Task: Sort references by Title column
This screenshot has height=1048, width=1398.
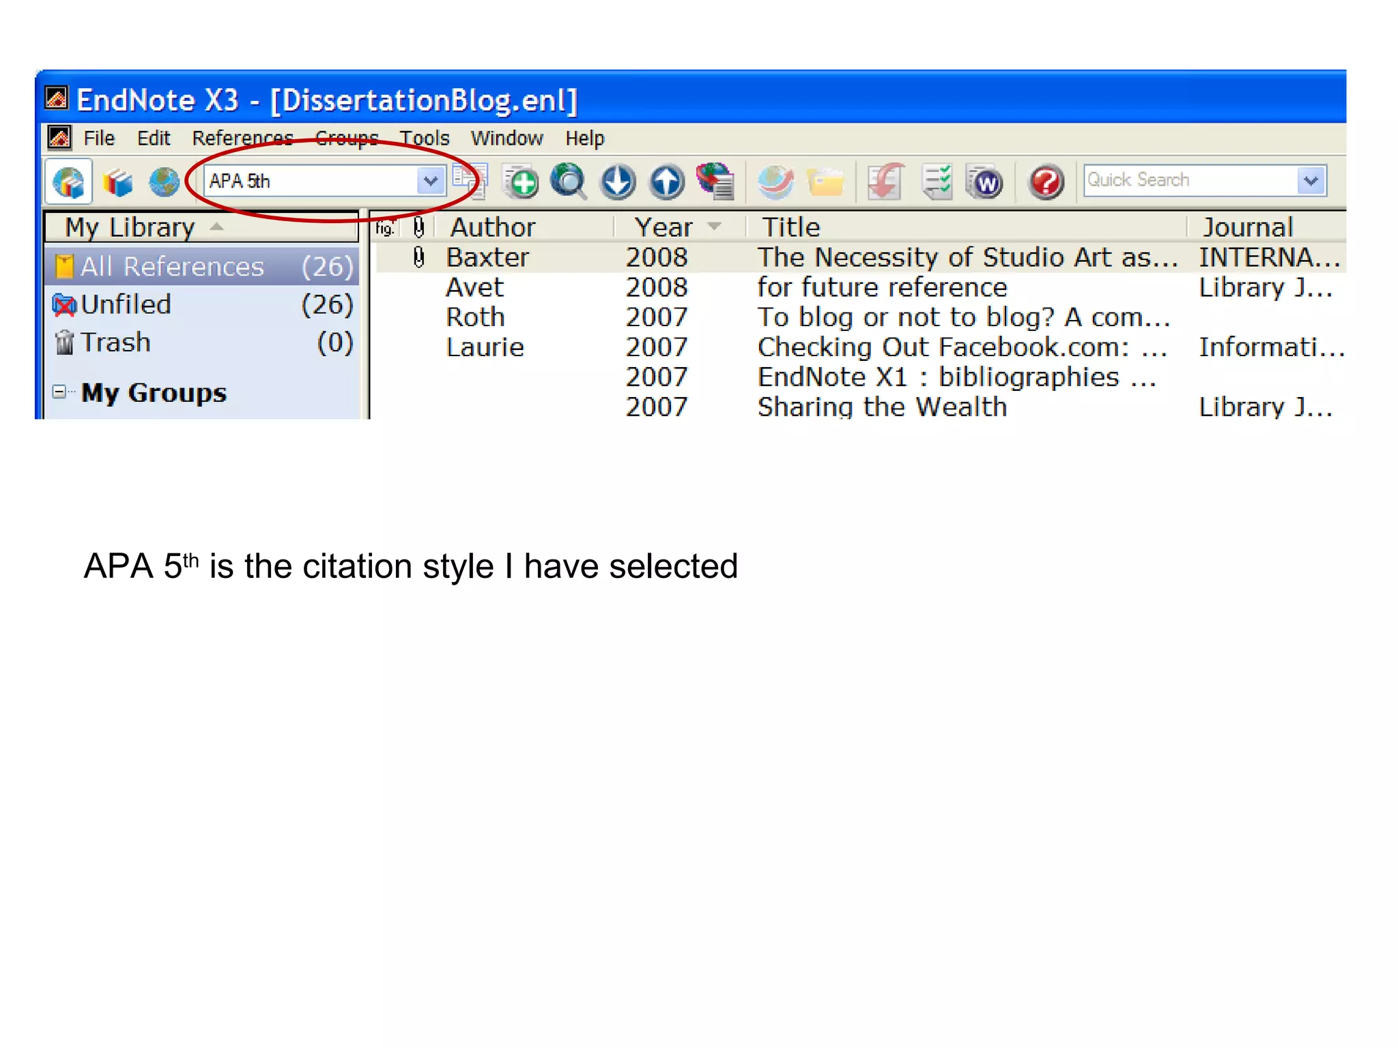Action: (x=967, y=227)
